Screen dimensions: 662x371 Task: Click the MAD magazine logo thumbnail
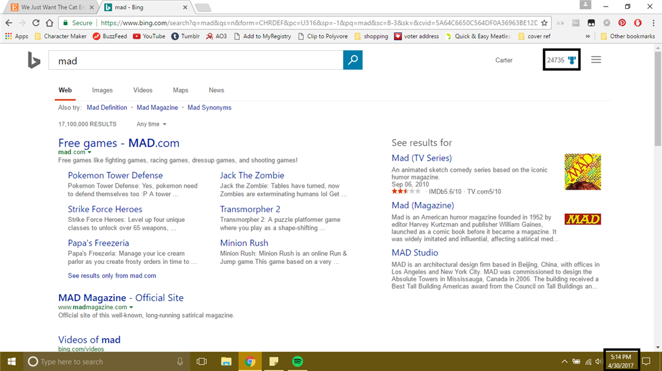(582, 219)
